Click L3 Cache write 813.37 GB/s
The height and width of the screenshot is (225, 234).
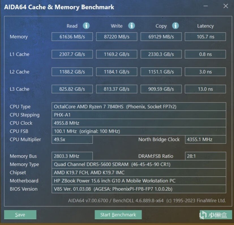[x=117, y=89]
